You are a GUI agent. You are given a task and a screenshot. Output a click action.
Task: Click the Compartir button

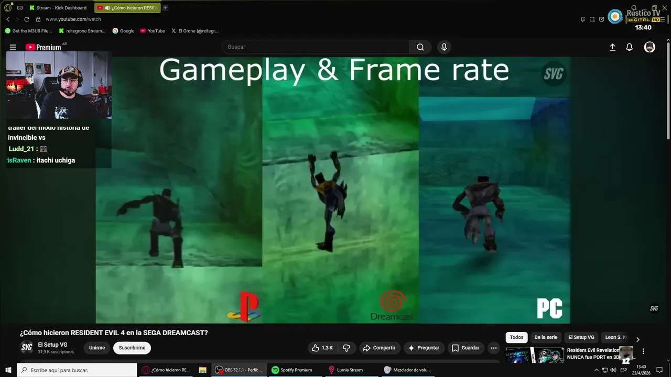380,348
